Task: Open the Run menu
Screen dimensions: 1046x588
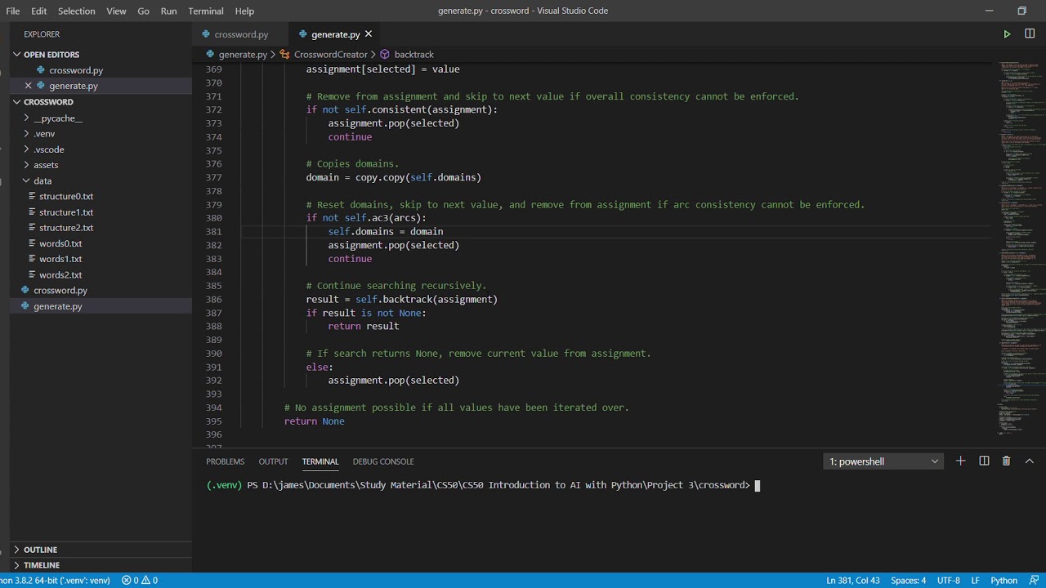Action: click(168, 11)
